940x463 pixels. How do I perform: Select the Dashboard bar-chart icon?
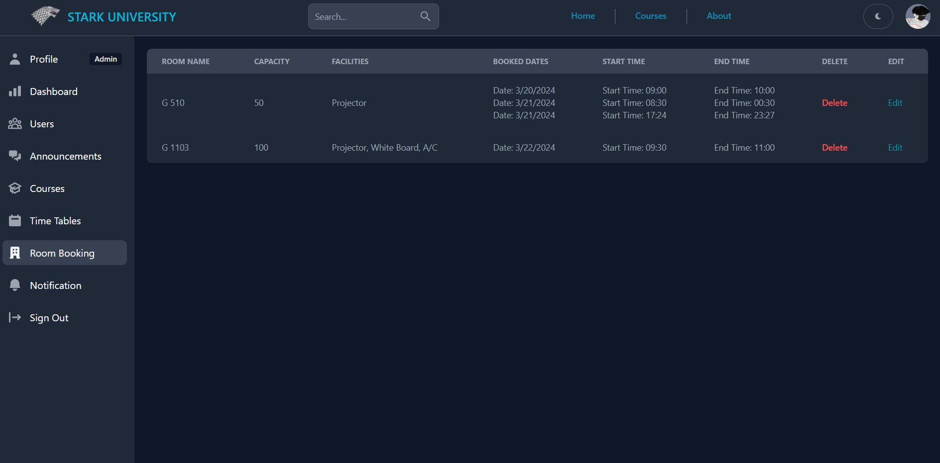coord(15,91)
